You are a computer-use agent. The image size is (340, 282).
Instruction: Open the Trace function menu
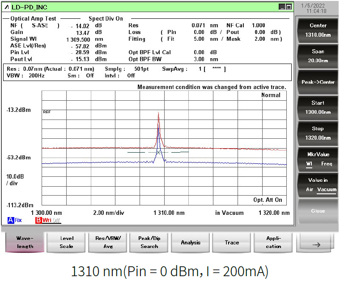point(232,242)
